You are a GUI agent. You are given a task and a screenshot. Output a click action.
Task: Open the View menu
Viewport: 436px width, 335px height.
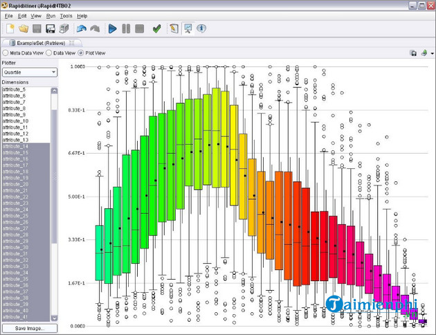tap(36, 16)
